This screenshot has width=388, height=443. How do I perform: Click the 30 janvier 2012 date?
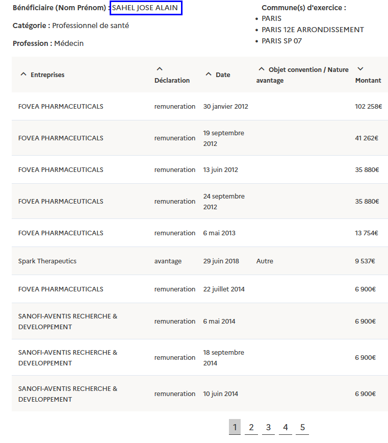click(225, 107)
